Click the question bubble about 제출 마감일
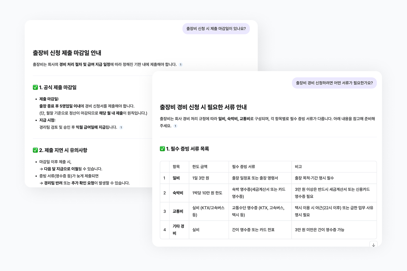This screenshot has height=271, width=407. coord(216,28)
